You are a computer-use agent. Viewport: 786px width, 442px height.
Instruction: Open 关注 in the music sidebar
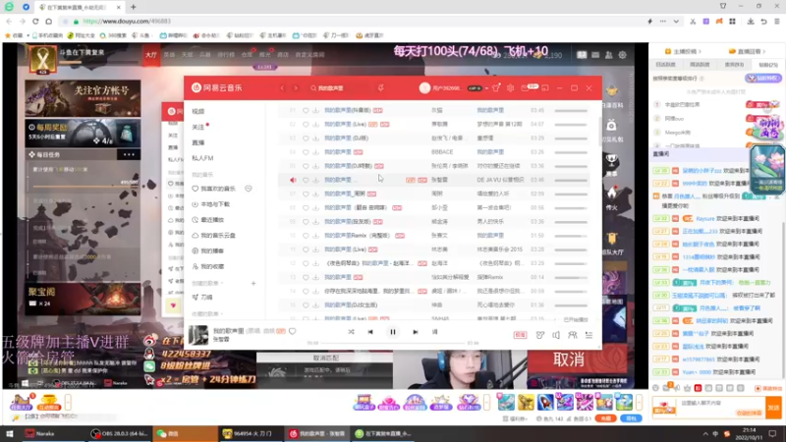coord(198,127)
